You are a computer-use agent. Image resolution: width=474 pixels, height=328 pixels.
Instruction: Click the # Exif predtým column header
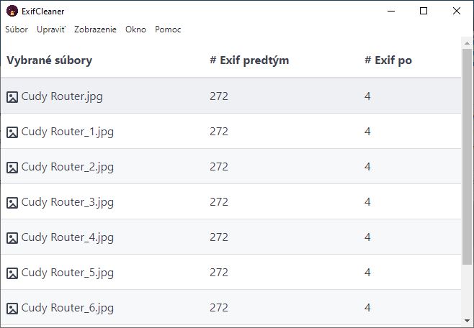(x=249, y=60)
